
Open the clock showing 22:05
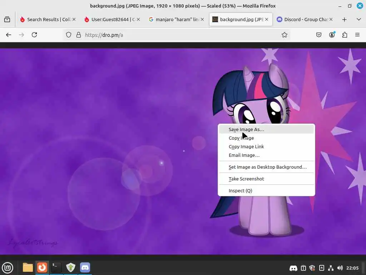tap(352, 268)
